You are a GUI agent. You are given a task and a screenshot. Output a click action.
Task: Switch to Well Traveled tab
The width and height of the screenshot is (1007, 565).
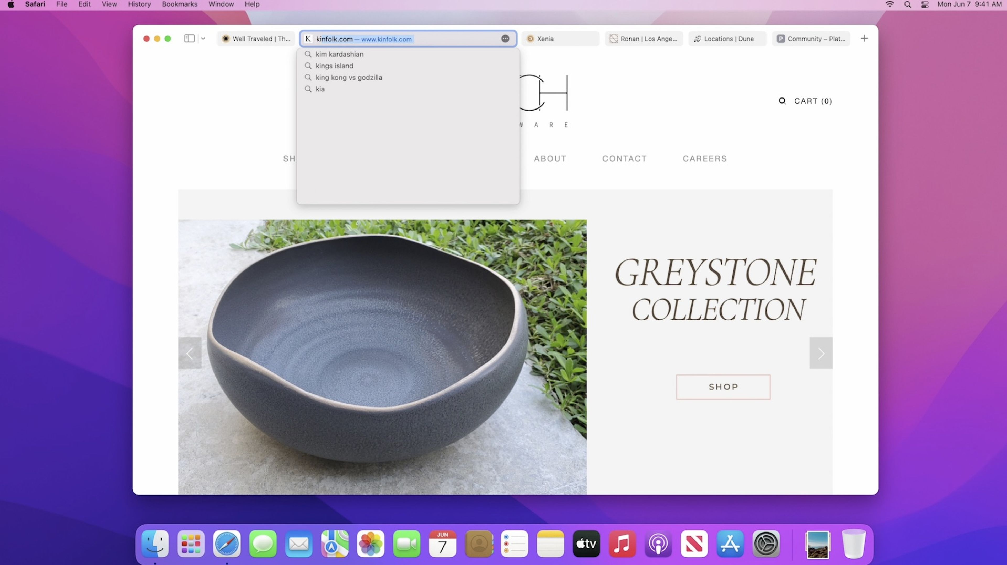click(x=256, y=39)
